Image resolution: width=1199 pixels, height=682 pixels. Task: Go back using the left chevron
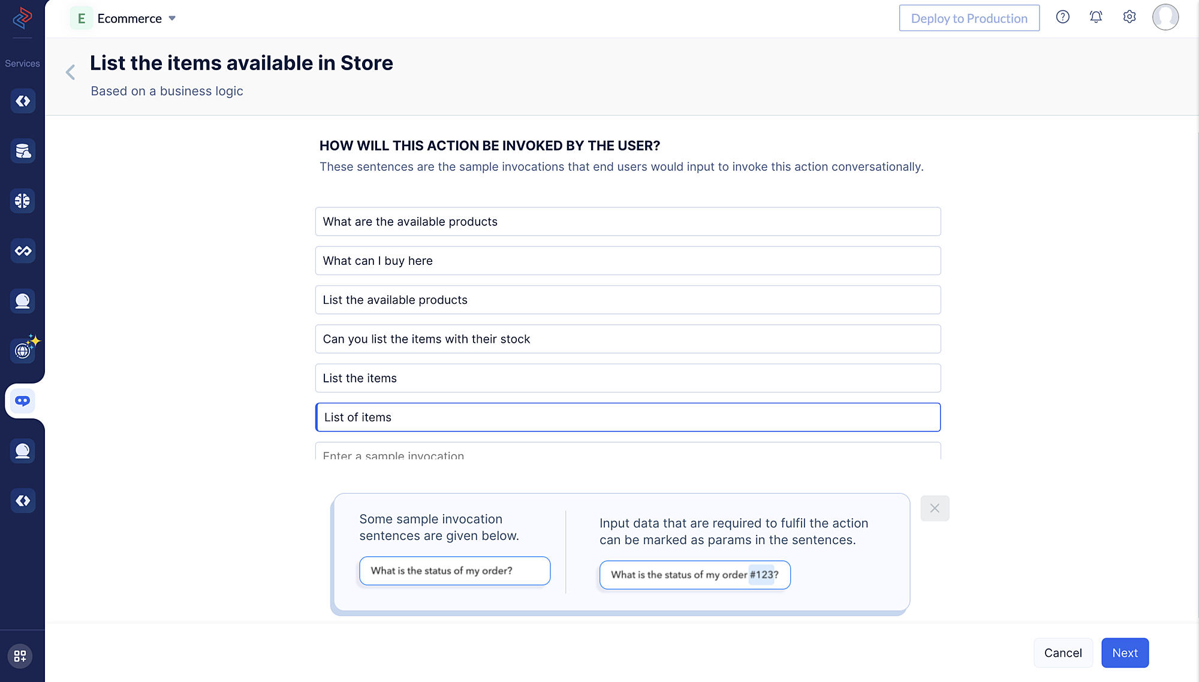[x=71, y=73]
